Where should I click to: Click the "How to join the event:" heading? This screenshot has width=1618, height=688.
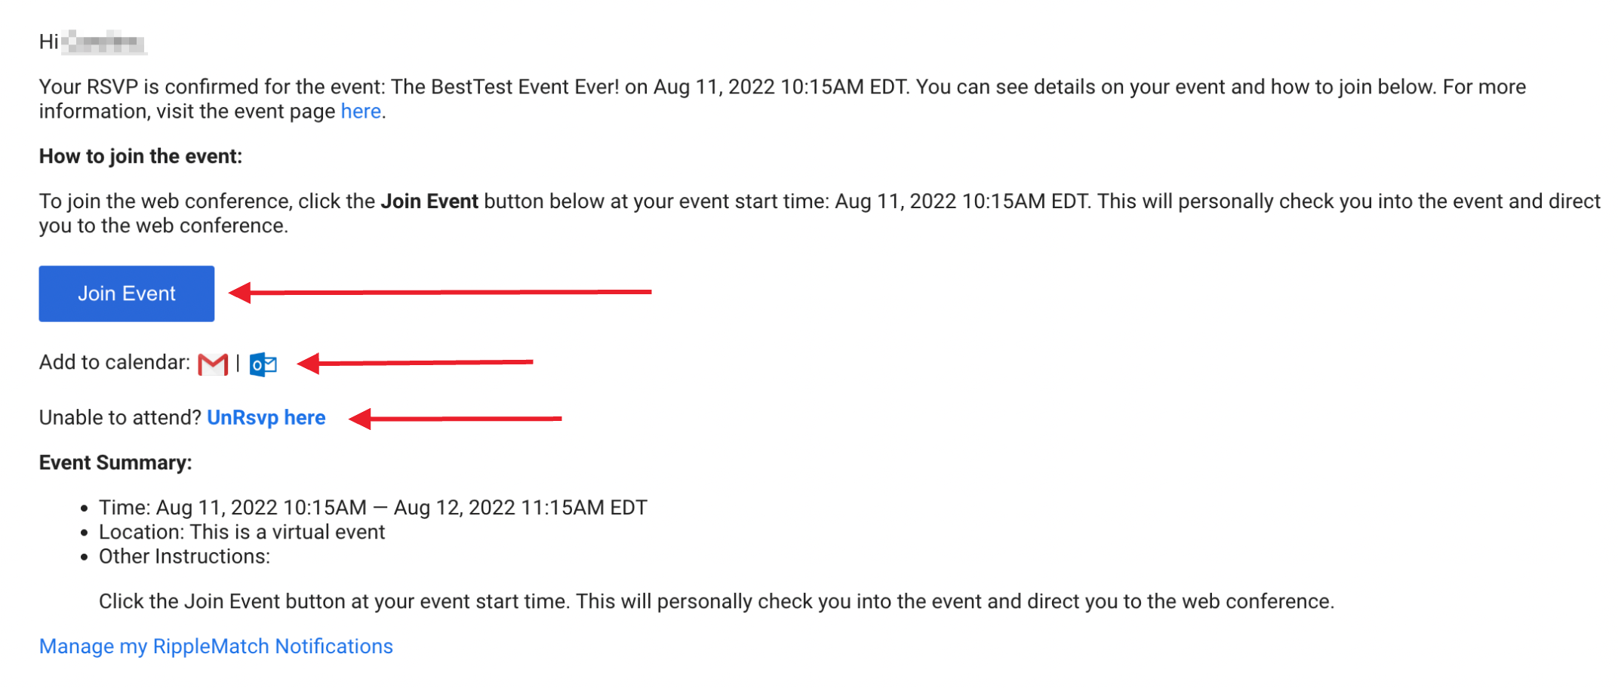140,156
